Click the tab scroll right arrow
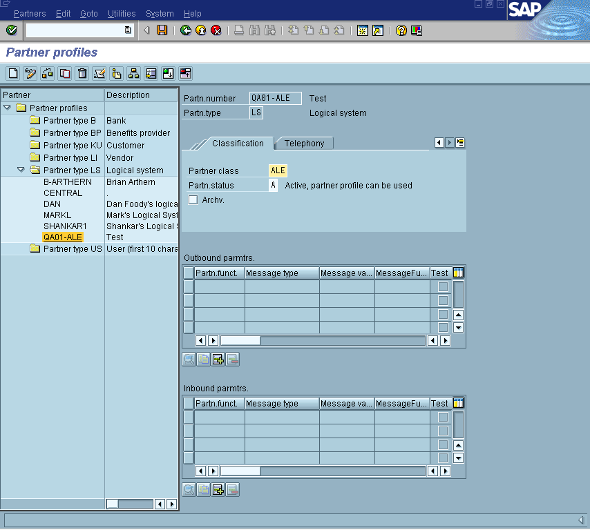Image resolution: width=590 pixels, height=530 pixels. [449, 142]
